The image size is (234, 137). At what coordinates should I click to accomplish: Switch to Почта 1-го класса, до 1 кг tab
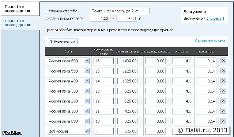(20, 9)
